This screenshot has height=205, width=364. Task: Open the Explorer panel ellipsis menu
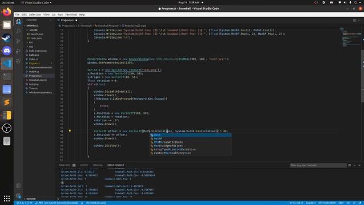pos(51,20)
